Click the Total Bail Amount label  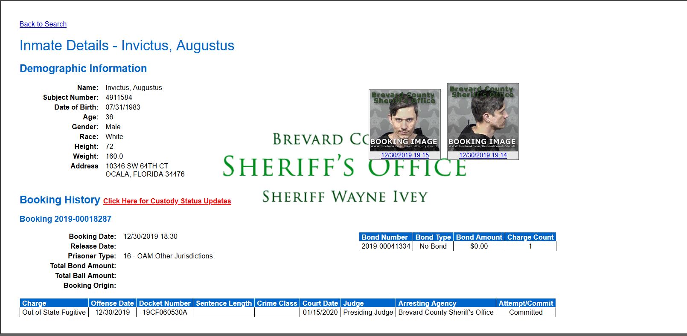tap(85, 276)
